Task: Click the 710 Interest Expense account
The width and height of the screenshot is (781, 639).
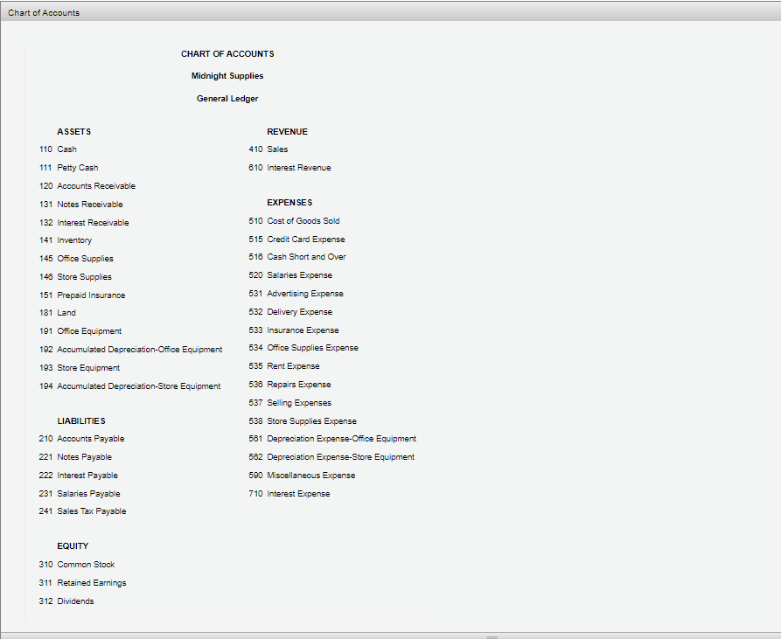Action: pyautogui.click(x=289, y=494)
